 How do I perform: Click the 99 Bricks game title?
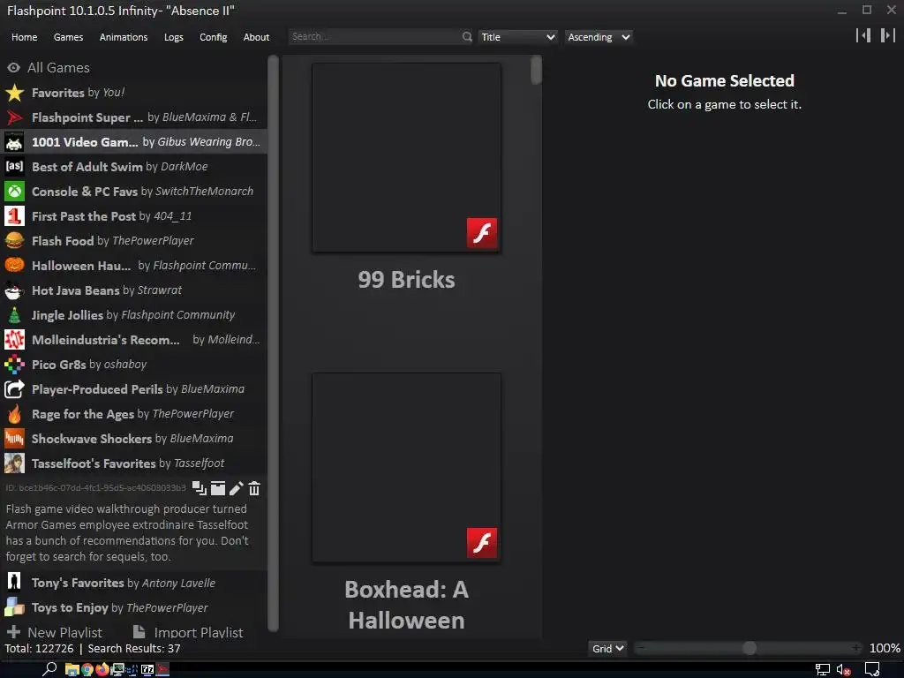[x=406, y=280]
